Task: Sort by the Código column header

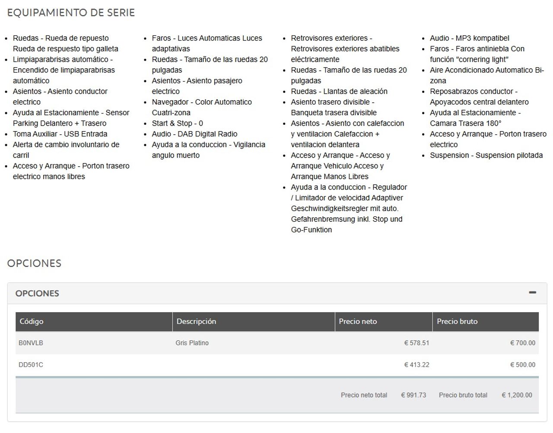Action: click(x=32, y=322)
